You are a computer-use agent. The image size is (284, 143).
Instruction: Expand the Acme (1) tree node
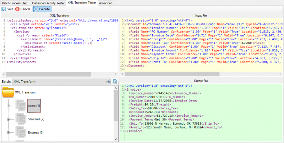click(8, 105)
